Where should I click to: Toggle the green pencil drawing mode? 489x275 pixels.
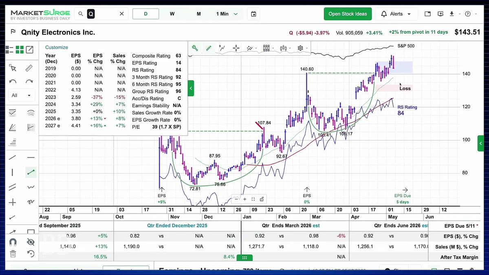tap(209, 48)
